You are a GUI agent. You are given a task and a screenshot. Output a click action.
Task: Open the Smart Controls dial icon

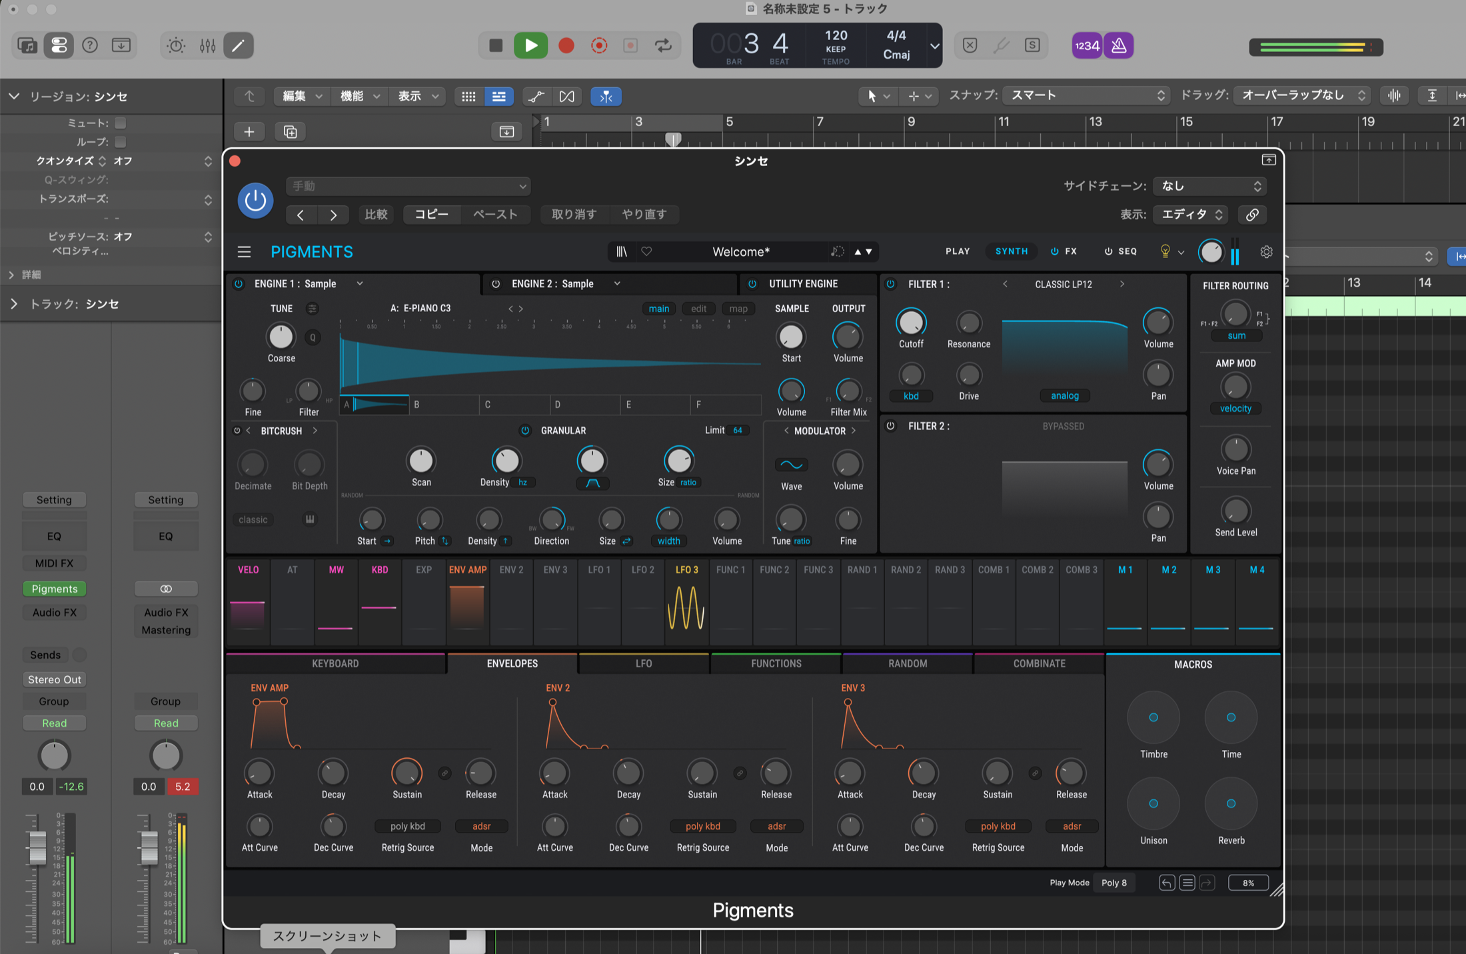click(x=176, y=45)
